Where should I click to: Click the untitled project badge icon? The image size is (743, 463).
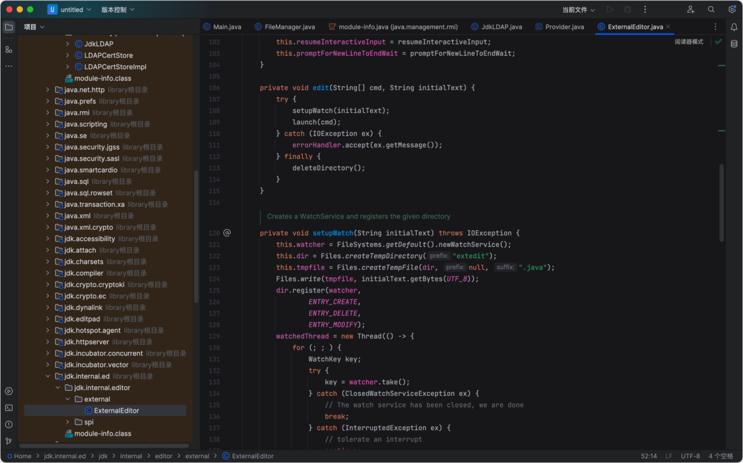[x=52, y=10]
